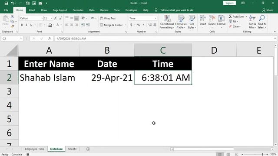Click Merge & Center
Viewport: 278px width, 156px height.
point(111,25)
